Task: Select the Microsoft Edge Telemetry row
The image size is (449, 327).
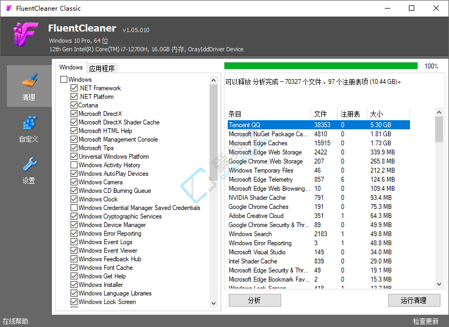Action: coord(319,180)
